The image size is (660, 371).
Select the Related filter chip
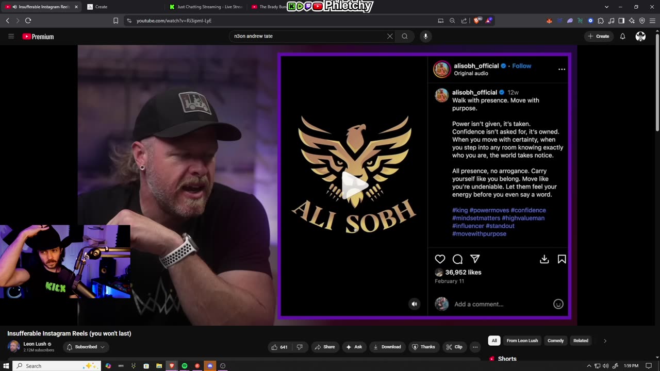pos(581,341)
